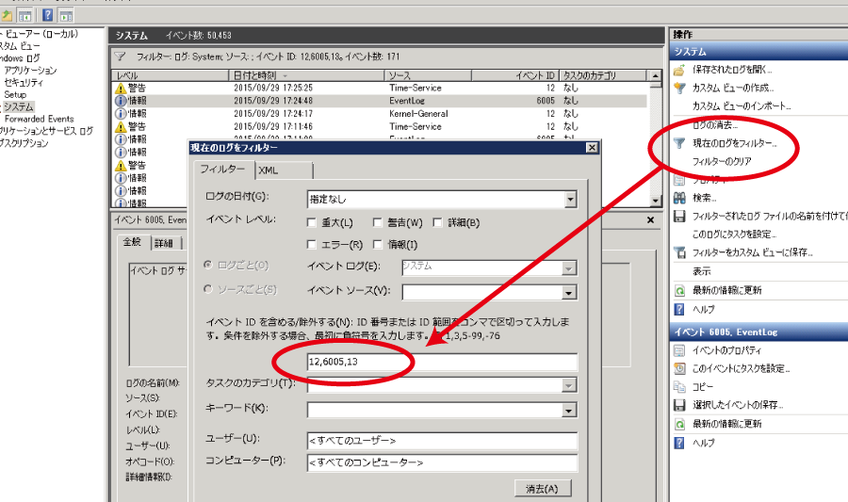Click the console tree toolbar icon beside help

[24, 15]
